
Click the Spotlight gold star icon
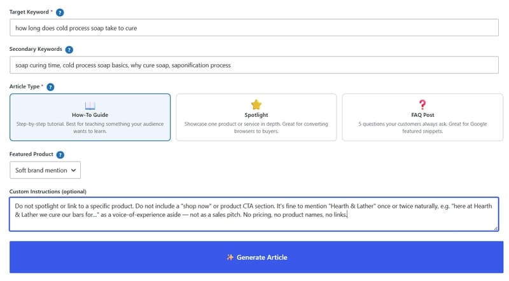coord(256,104)
